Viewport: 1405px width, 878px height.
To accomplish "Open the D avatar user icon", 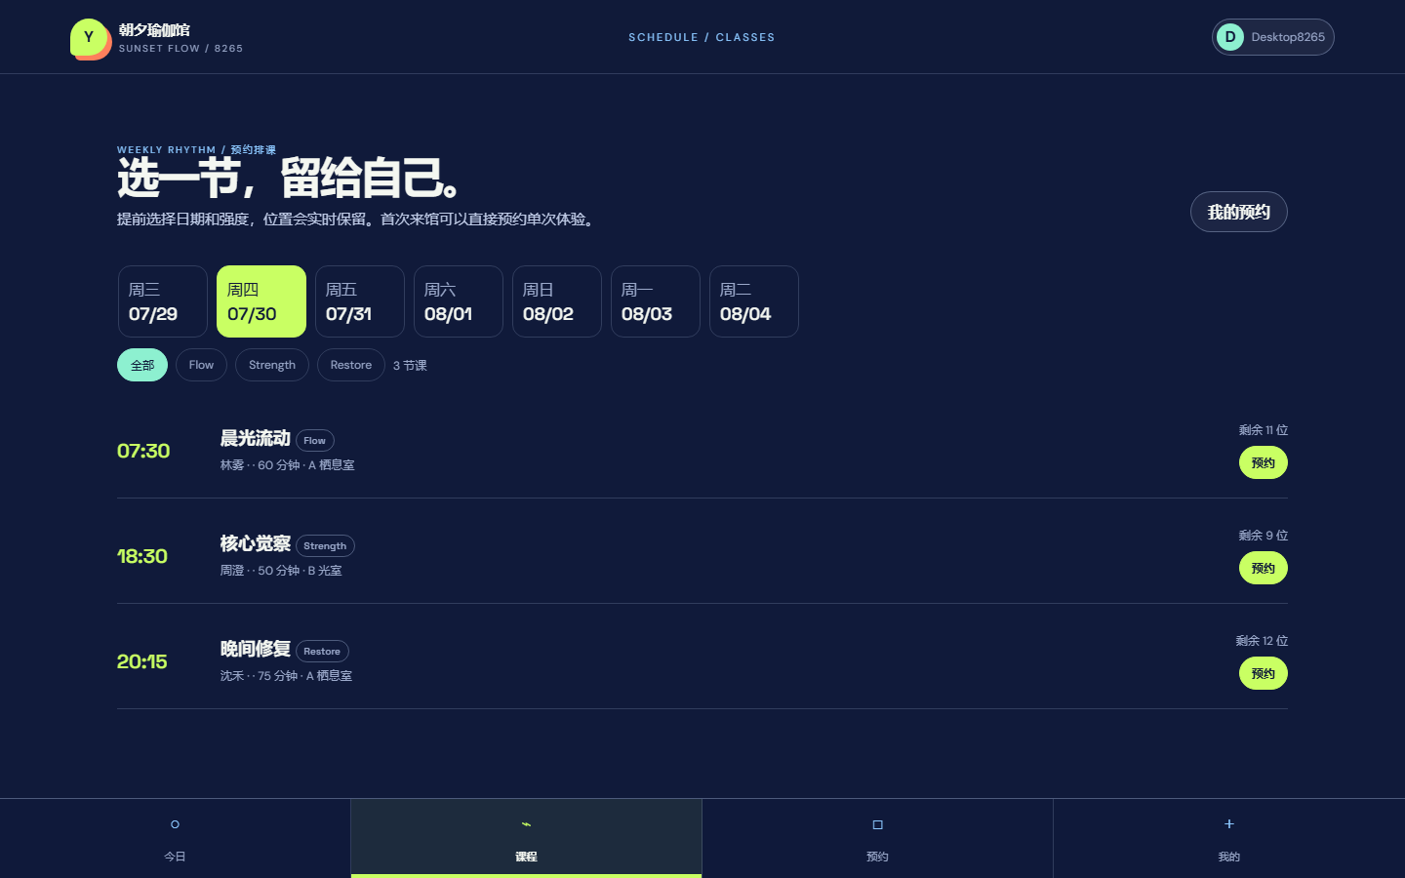I will click(x=1230, y=37).
